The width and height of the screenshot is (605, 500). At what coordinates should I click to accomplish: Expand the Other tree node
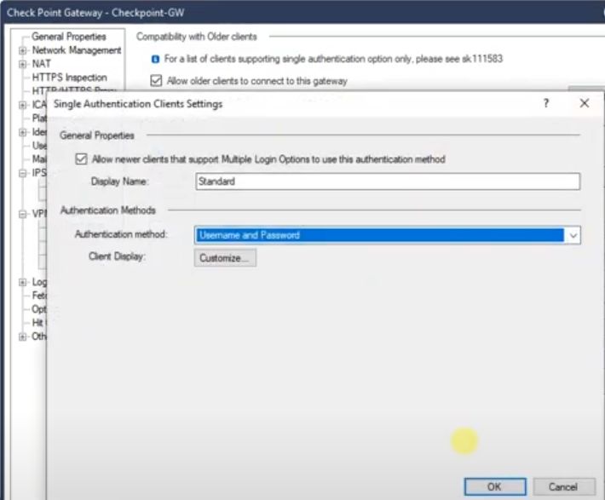(23, 336)
